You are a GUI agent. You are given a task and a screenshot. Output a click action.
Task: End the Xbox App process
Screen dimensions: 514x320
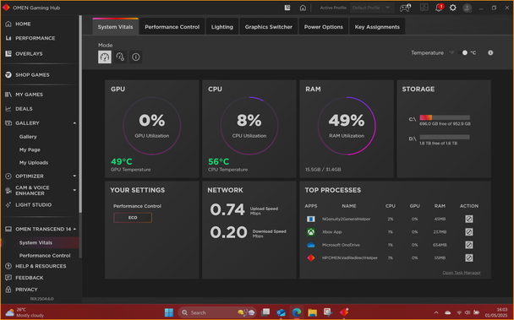[x=468, y=232]
